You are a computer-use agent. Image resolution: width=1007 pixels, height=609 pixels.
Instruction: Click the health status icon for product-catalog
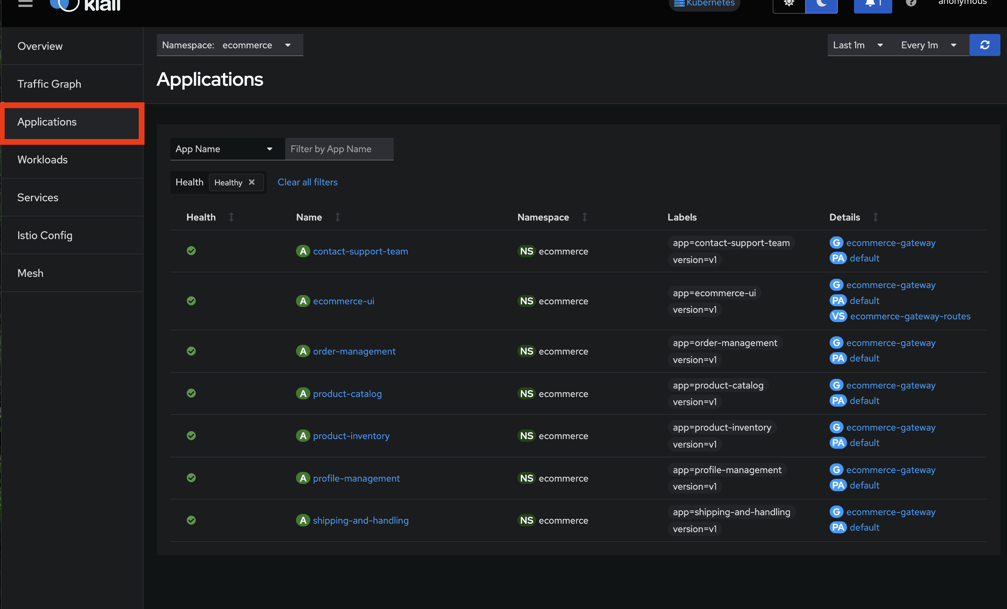click(x=191, y=394)
